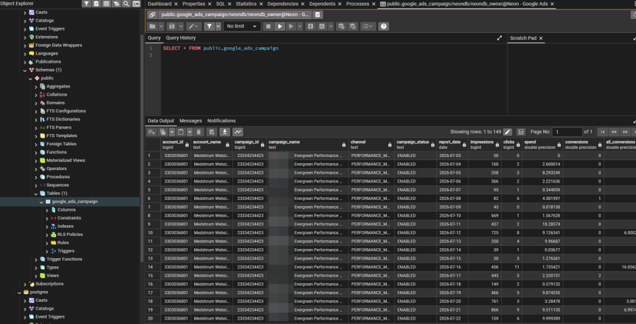Expand the Materialized Views node

pos(35,160)
